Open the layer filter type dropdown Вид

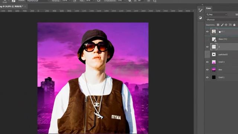(x=216, y=15)
